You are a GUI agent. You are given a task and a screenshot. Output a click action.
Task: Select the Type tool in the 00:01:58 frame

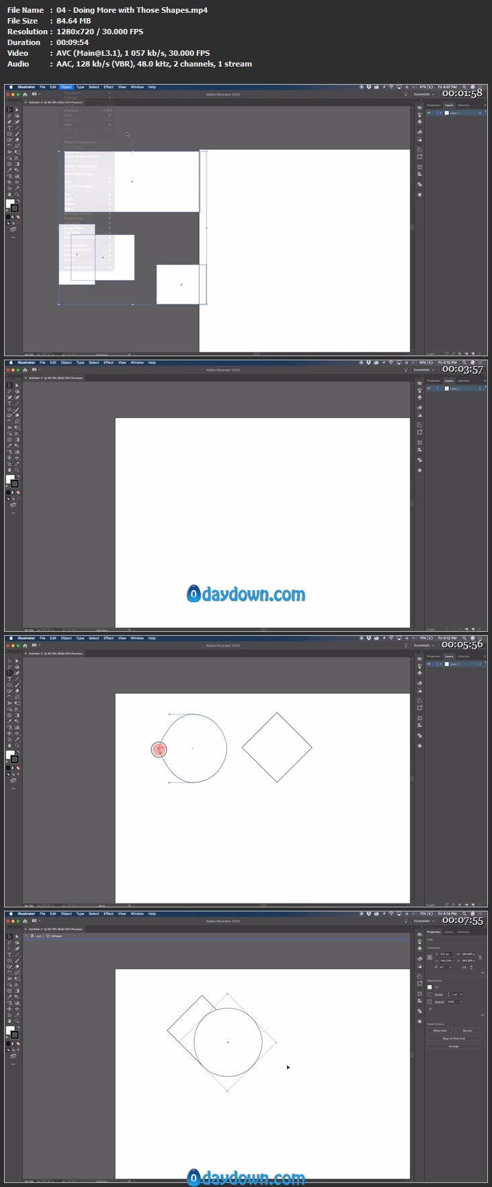9,128
